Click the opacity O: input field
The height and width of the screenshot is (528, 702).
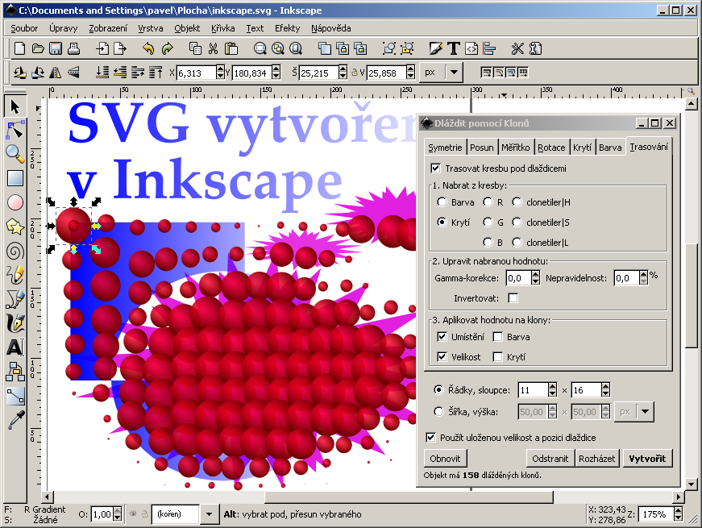[x=102, y=514]
